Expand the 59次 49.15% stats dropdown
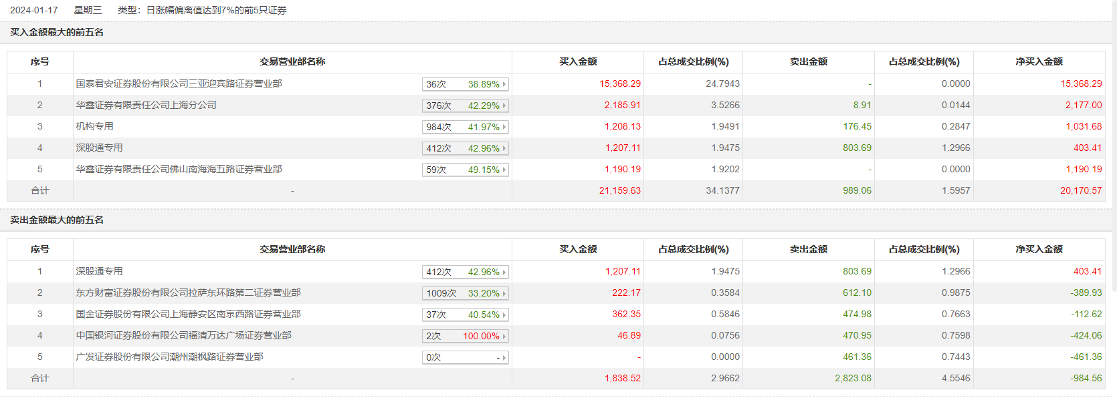Screen dimensions: 1117x398 [466, 170]
